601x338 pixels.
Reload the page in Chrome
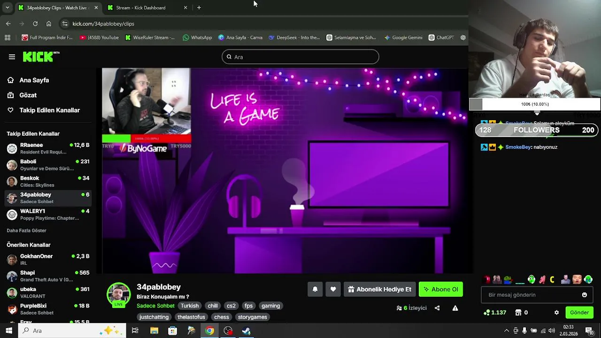35,23
